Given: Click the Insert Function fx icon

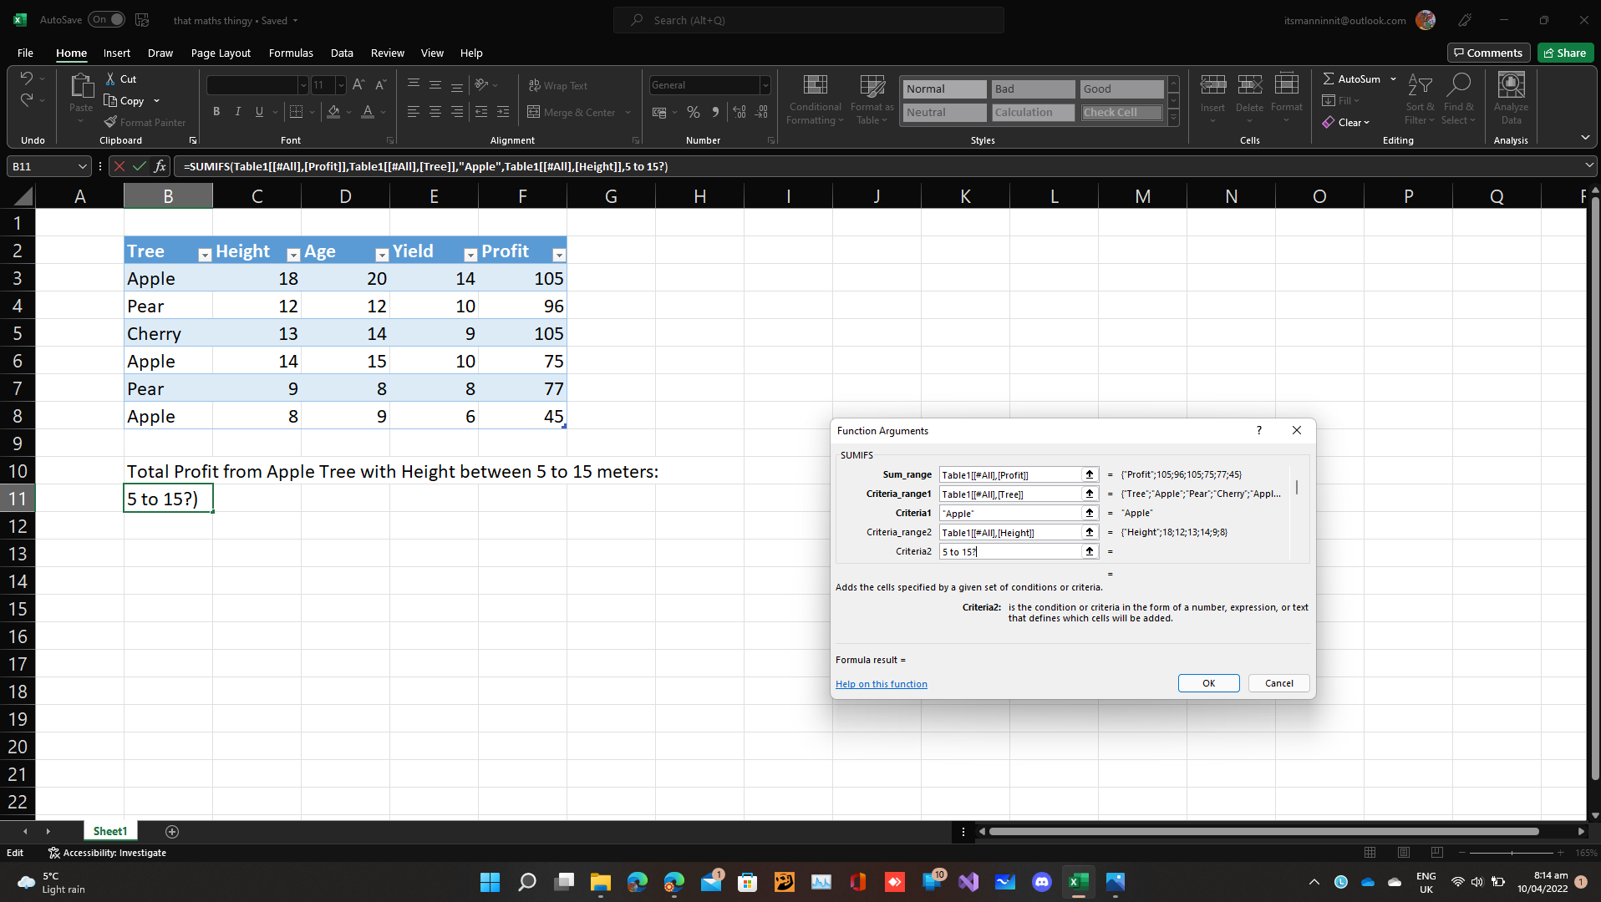Looking at the screenshot, I should click(160, 166).
